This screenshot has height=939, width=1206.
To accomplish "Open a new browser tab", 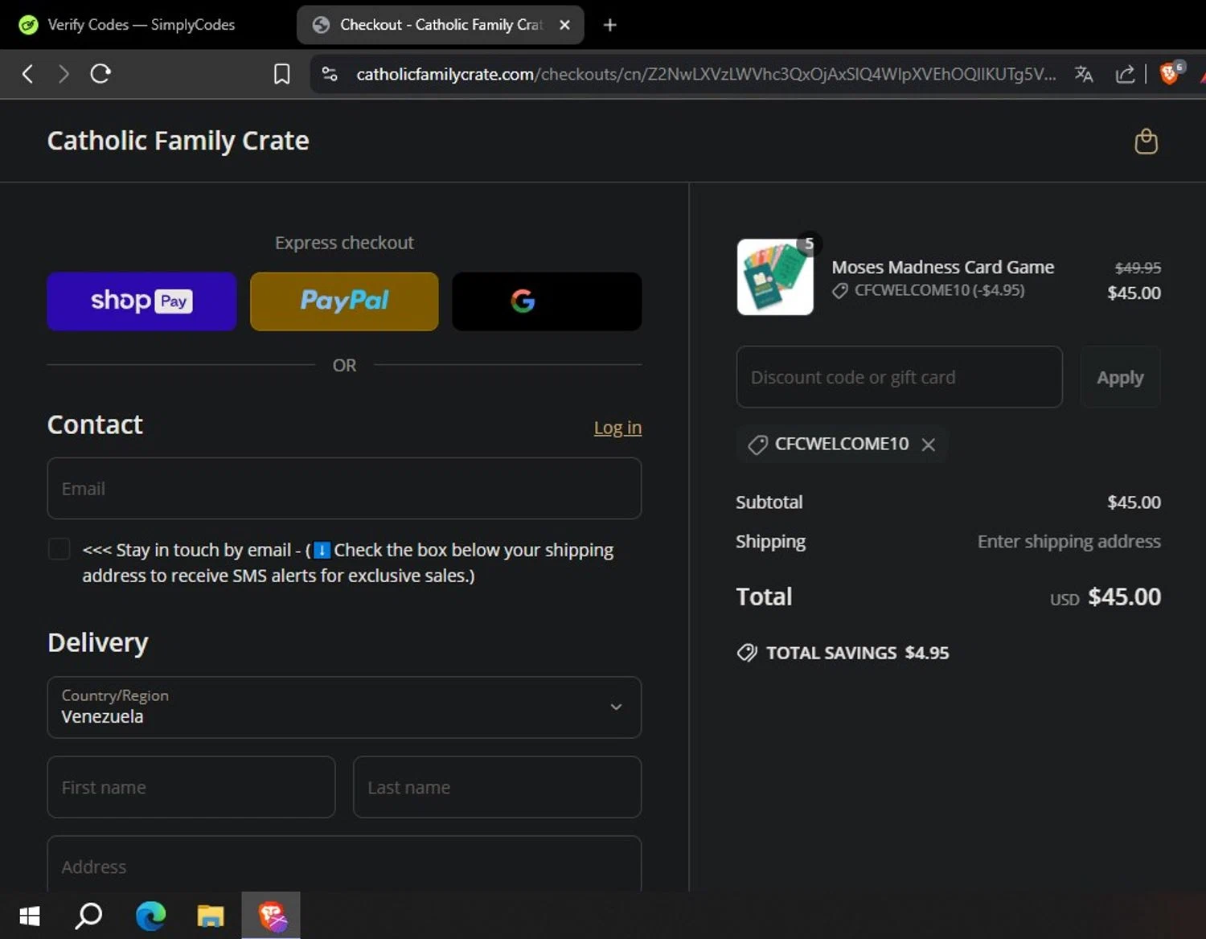I will click(x=609, y=25).
